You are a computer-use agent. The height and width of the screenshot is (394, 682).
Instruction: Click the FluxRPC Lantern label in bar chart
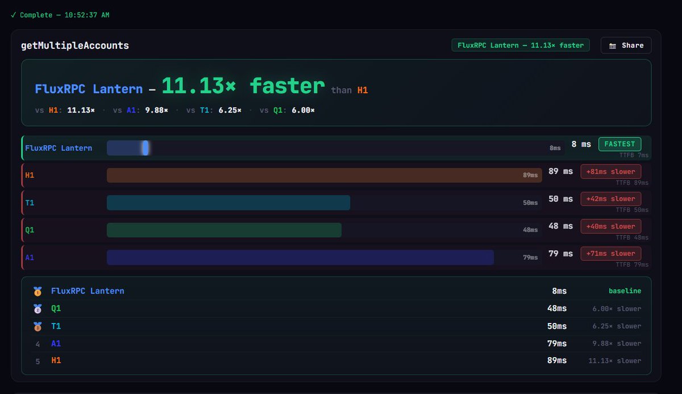pyautogui.click(x=59, y=148)
